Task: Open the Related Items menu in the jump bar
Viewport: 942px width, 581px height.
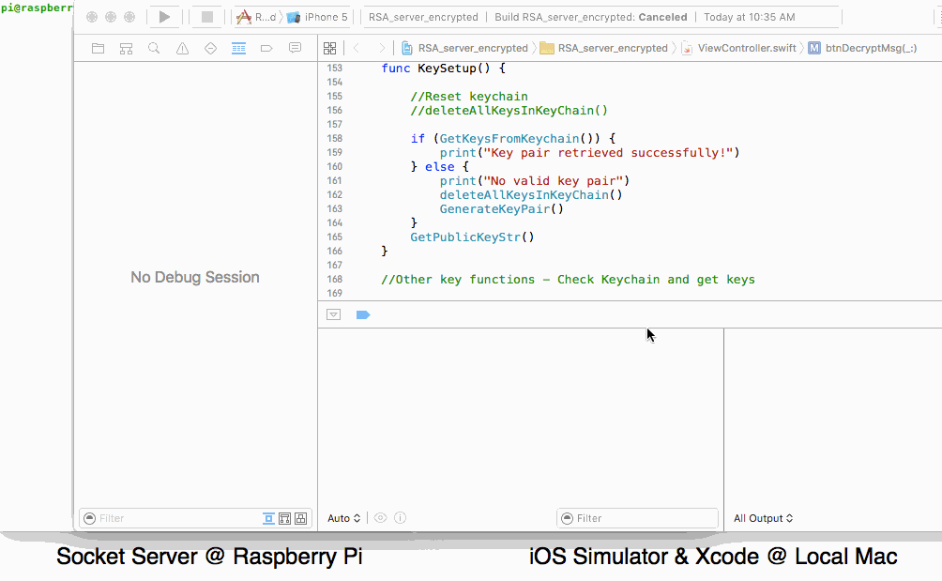Action: (330, 48)
